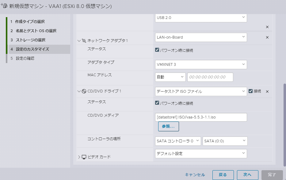The width and height of the screenshot is (286, 180).
Task: Click the network adapter icon
Action: pyautogui.click(x=84, y=40)
